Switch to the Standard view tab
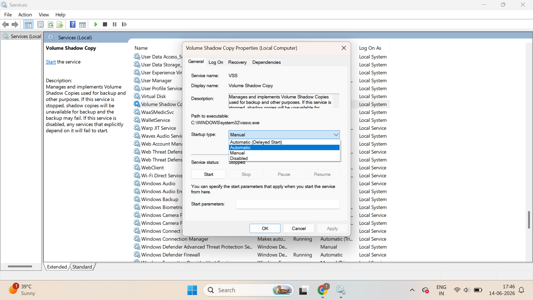Image resolution: width=533 pixels, height=300 pixels. coord(82,267)
